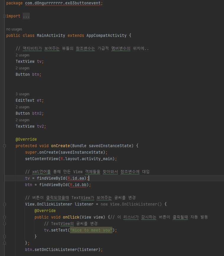
Task: Click the tv2 field declaration
Action: (x=40, y=126)
